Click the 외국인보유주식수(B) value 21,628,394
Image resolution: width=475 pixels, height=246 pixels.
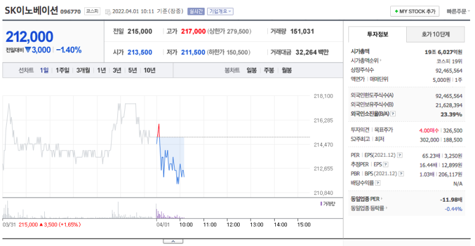(449, 105)
